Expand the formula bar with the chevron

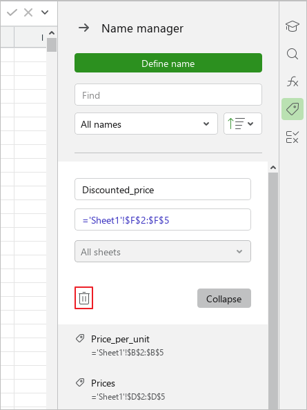tap(45, 12)
